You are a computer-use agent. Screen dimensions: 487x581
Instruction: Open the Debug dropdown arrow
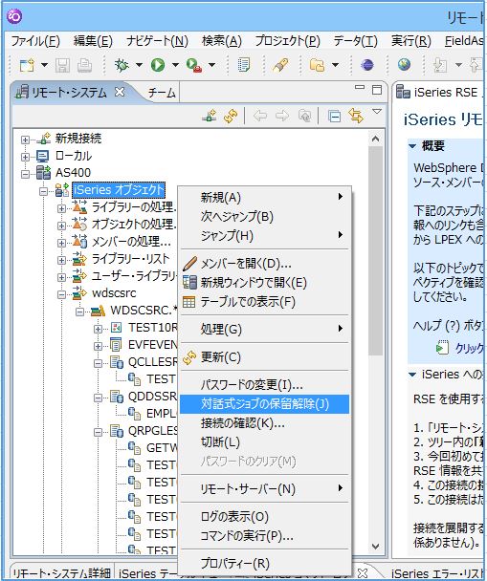(139, 65)
